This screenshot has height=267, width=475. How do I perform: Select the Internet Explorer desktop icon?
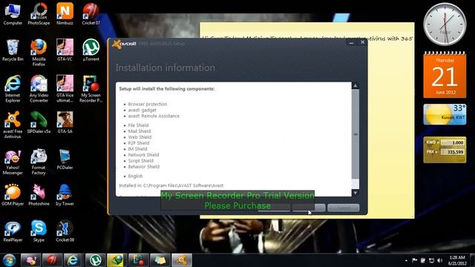pos(13,89)
